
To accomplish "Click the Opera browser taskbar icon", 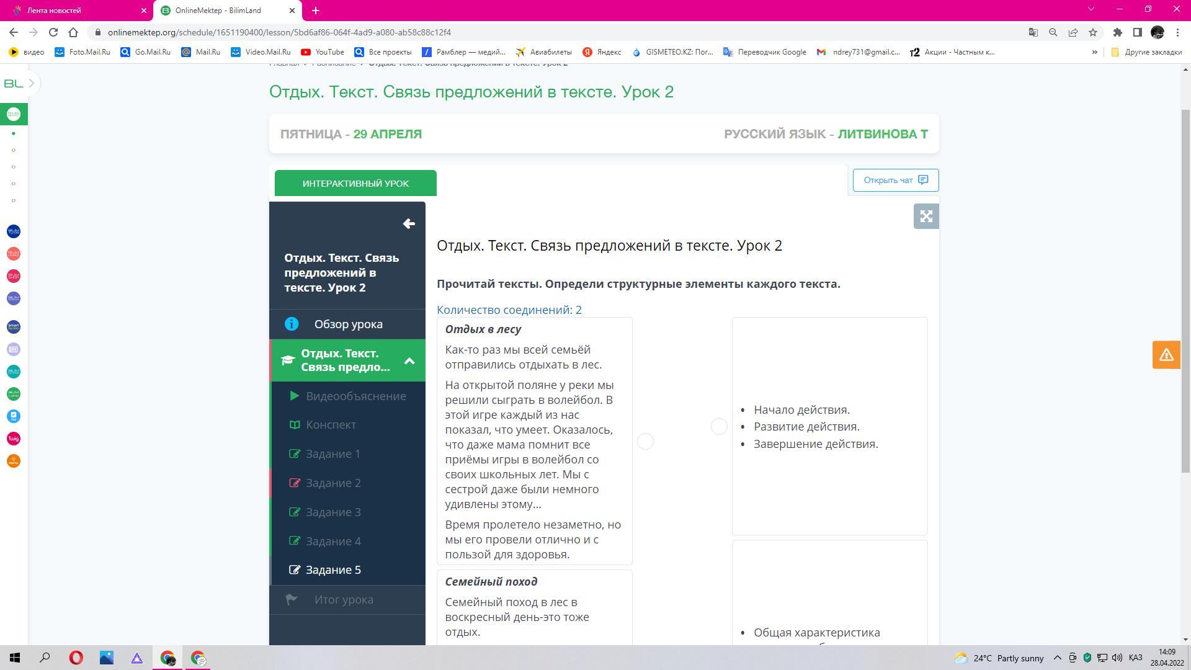I will (76, 658).
